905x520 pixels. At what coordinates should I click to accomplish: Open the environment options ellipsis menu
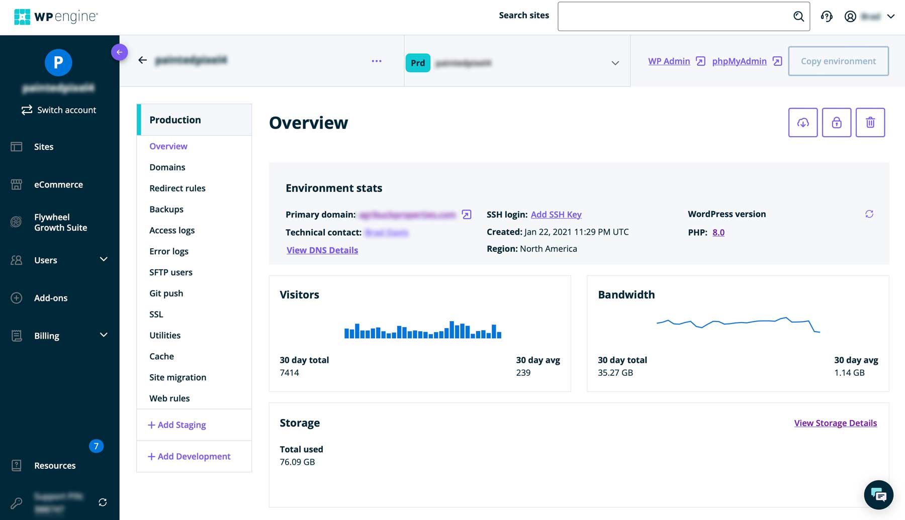(377, 61)
